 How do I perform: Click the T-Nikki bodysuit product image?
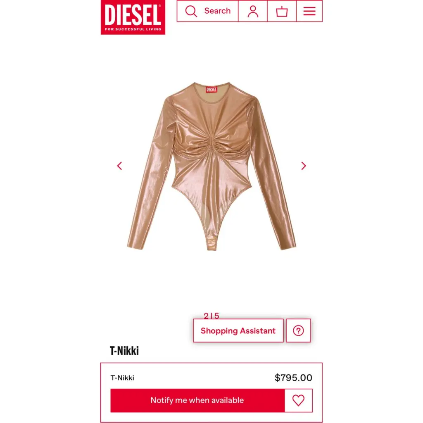pos(211,166)
